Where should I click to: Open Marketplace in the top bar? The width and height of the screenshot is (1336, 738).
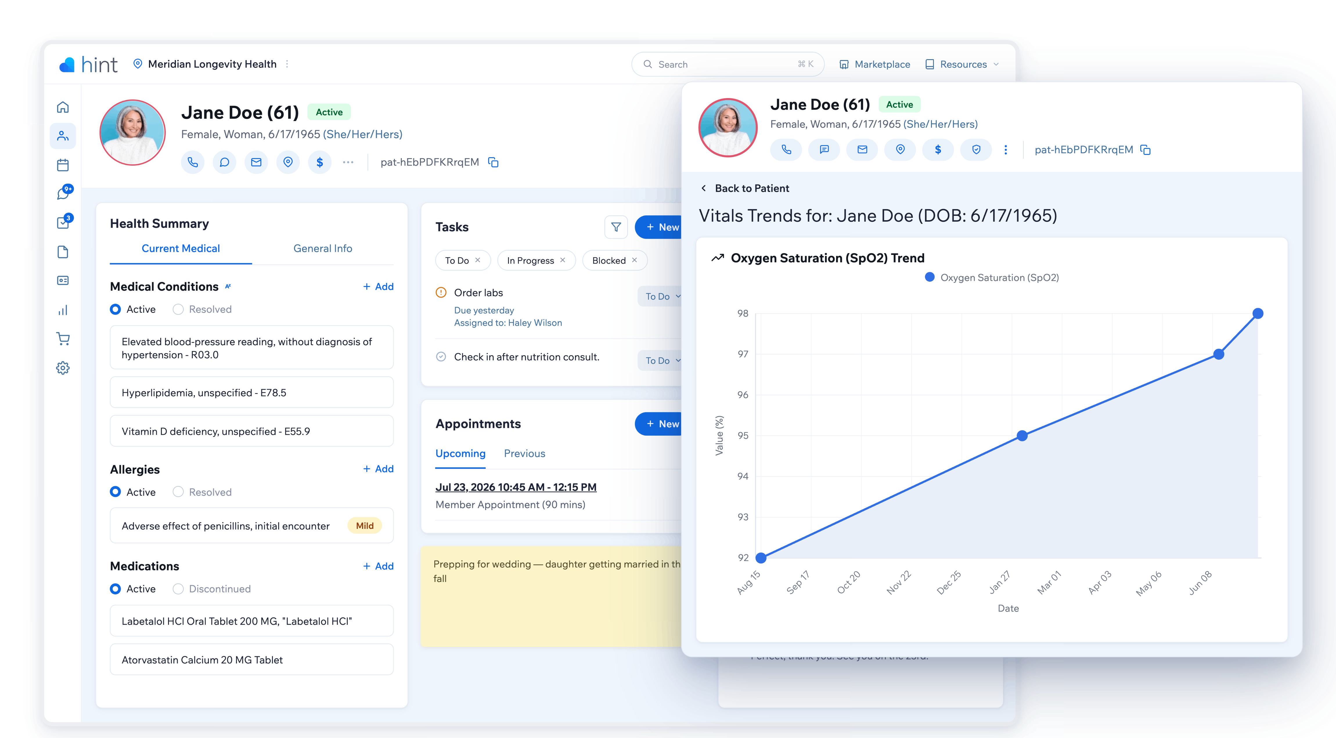pos(874,64)
